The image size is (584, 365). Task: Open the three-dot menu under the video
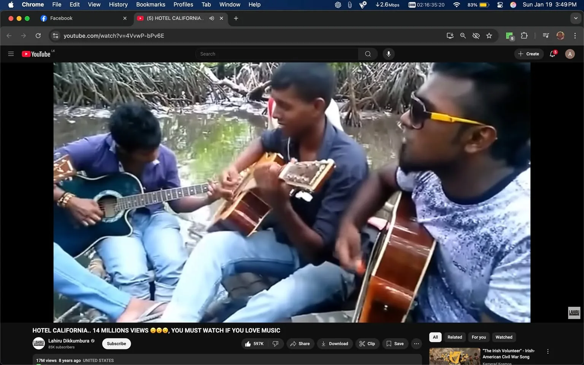tap(416, 343)
